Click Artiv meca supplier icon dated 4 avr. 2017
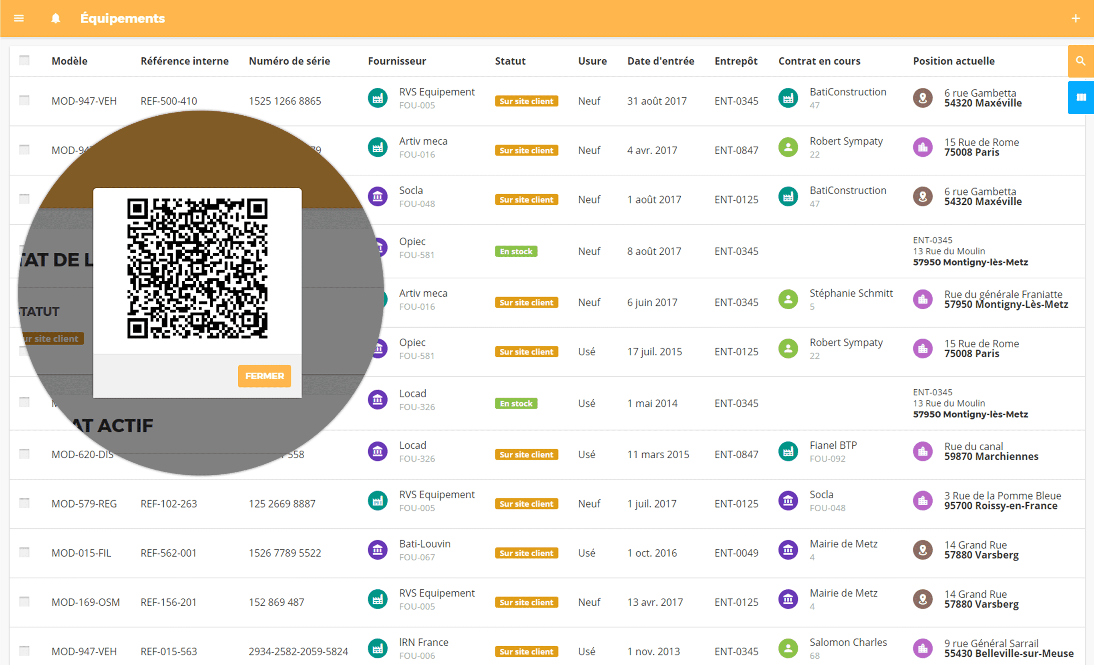Screen dimensions: 1094x665 [x=377, y=147]
